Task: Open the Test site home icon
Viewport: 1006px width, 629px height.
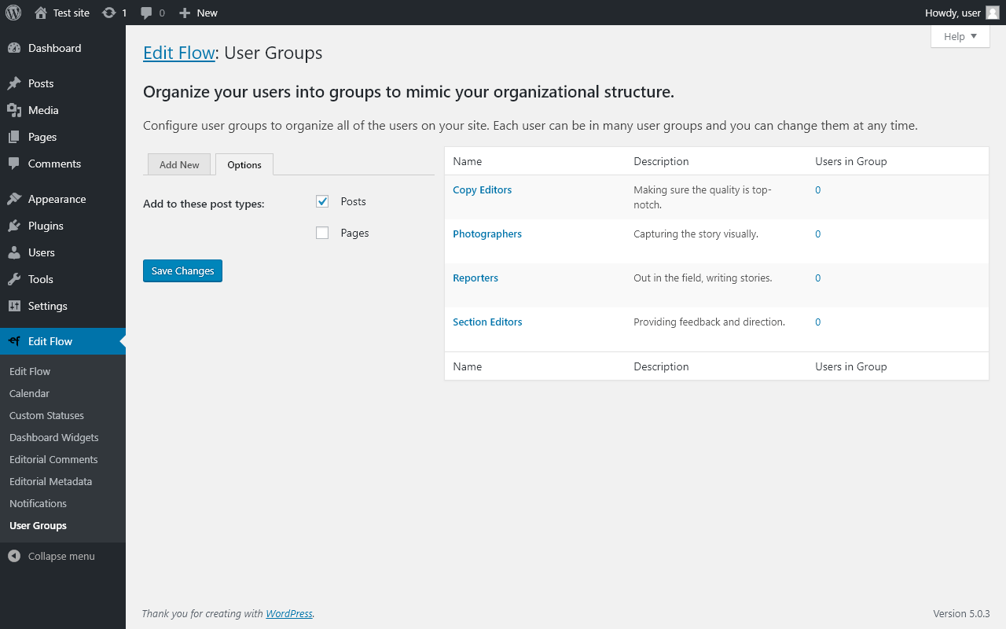Action: pyautogui.click(x=41, y=13)
